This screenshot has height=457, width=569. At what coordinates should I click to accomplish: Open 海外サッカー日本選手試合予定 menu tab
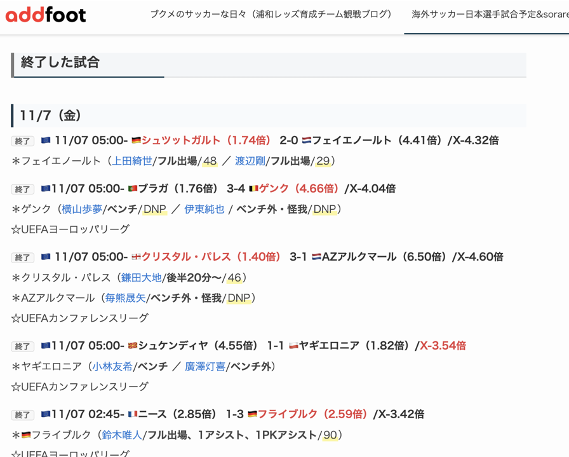[489, 14]
